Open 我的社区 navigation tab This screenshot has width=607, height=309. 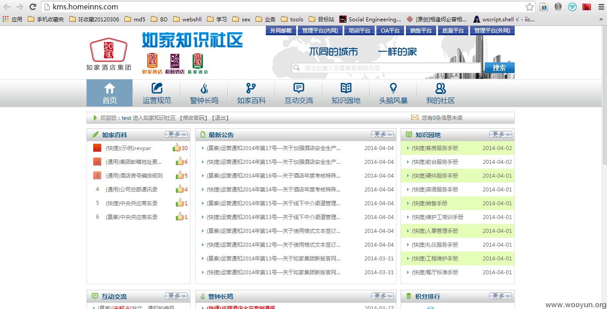click(441, 93)
